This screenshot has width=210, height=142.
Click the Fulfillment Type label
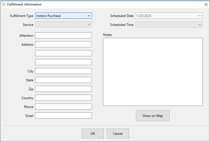pos(21,16)
